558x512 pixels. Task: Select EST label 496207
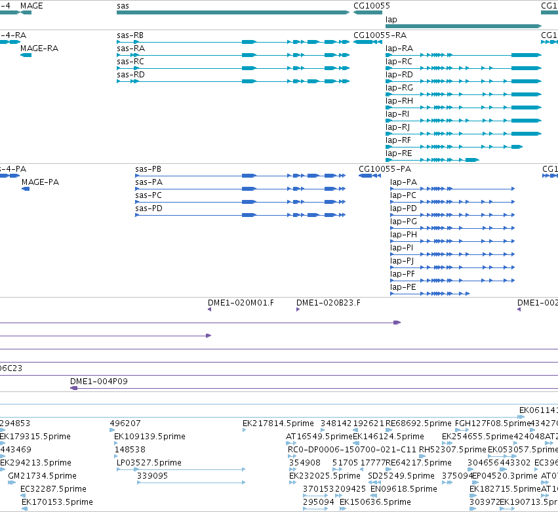pyautogui.click(x=125, y=423)
